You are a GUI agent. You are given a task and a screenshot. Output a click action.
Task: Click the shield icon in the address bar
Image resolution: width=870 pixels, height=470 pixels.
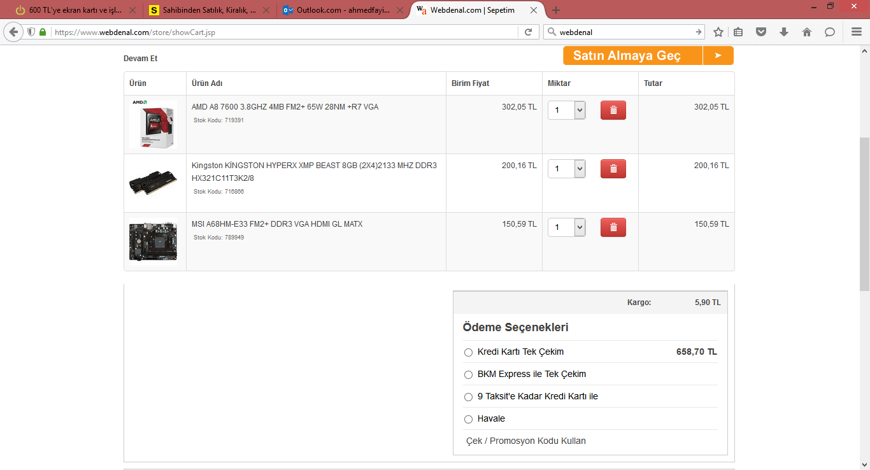(x=31, y=32)
